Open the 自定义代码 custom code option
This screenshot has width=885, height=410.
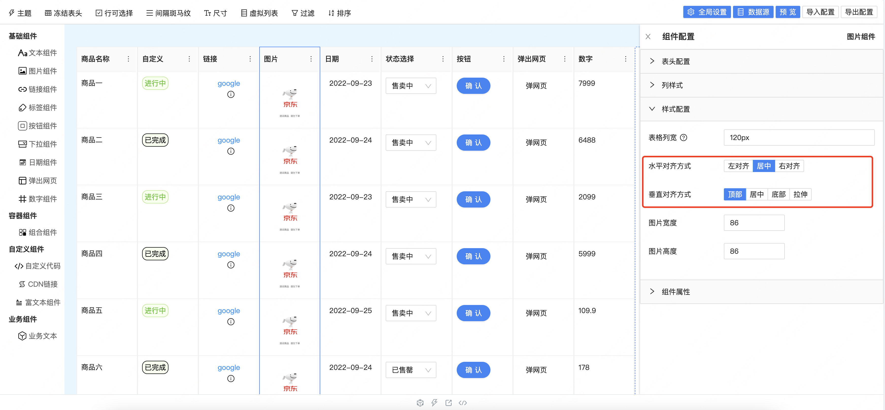[38, 266]
